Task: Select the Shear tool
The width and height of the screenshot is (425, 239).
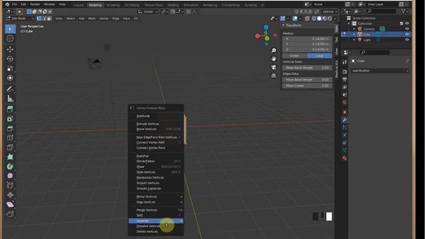Action: (11, 204)
